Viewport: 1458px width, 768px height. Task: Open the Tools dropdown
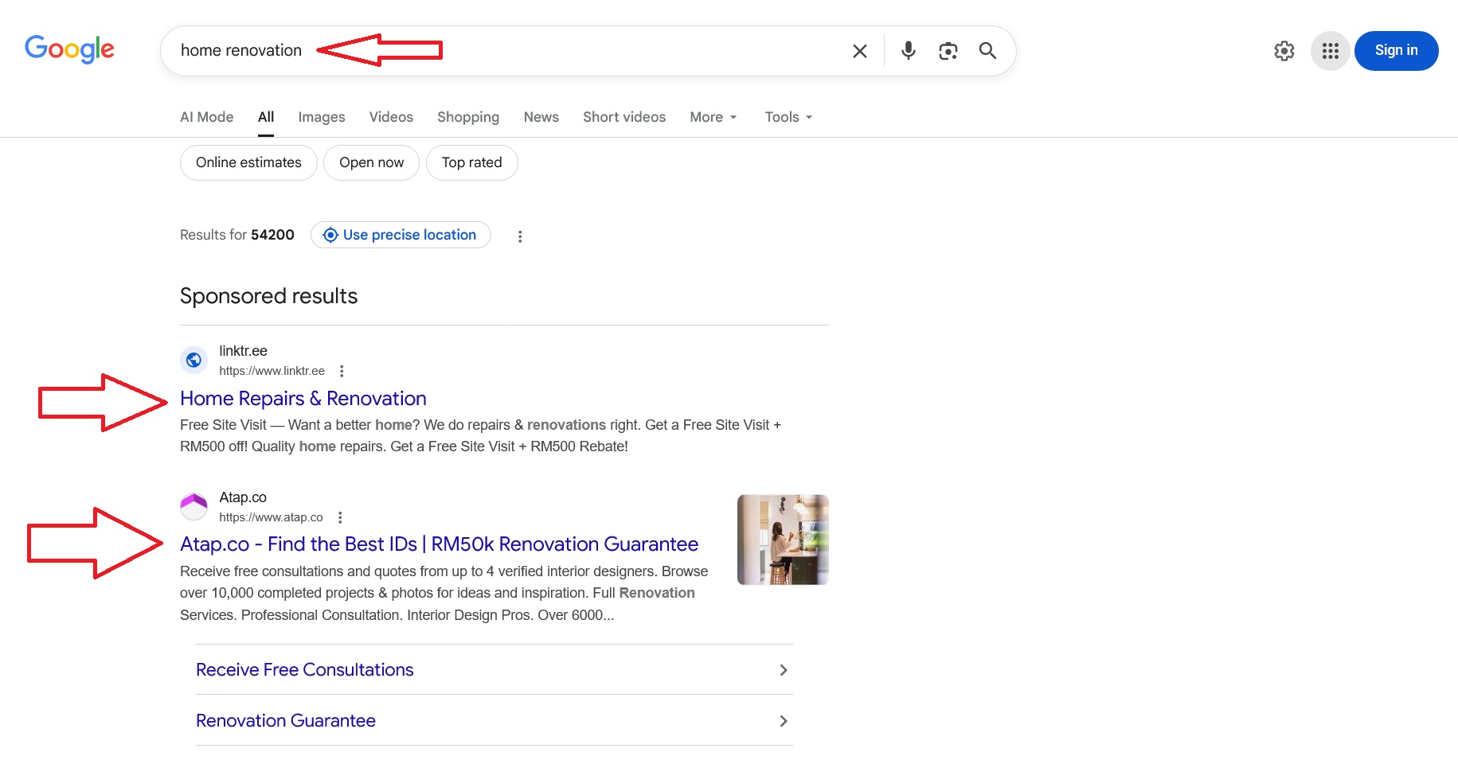[788, 117]
